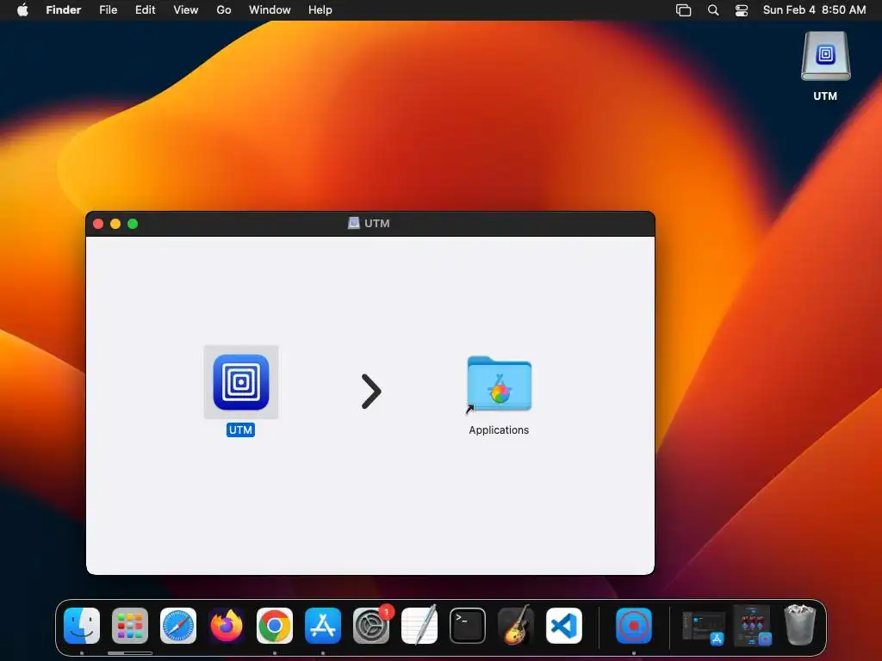Viewport: 882px width, 661px height.
Task: Open the screen recorder app in Dock
Action: click(x=634, y=626)
